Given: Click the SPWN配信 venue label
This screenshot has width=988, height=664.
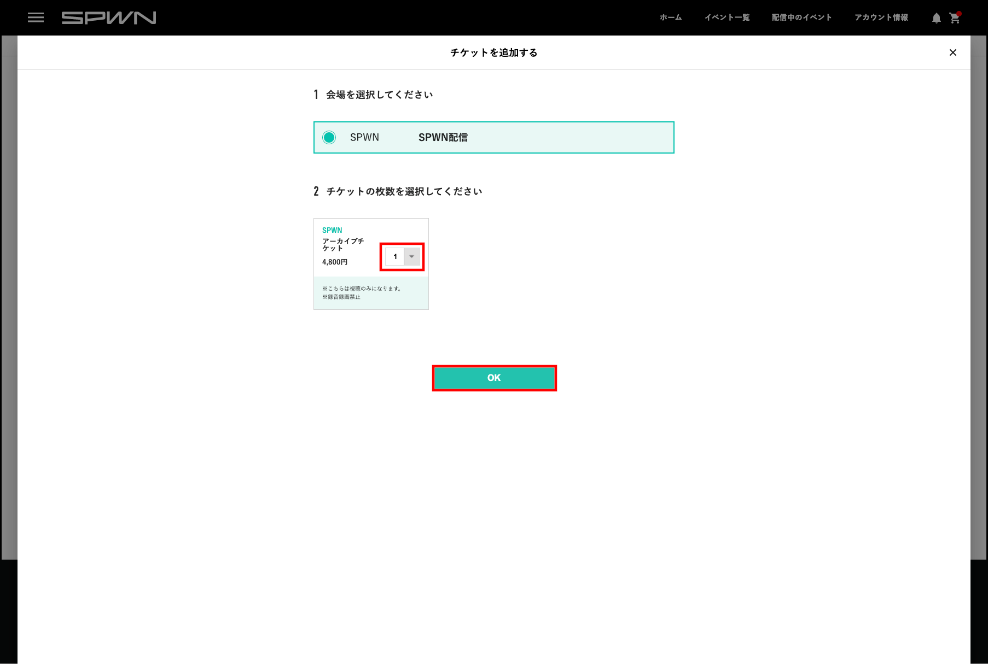Looking at the screenshot, I should (443, 137).
